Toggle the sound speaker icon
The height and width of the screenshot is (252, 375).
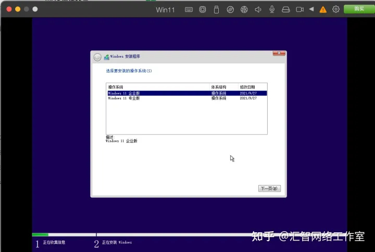pos(258,9)
